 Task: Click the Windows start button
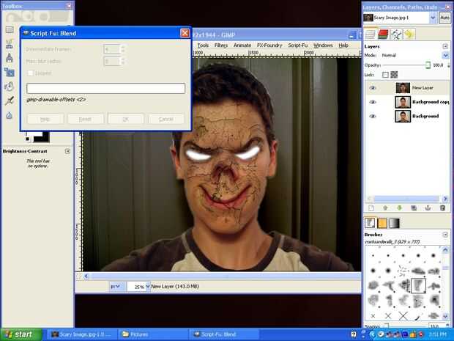coord(21,334)
